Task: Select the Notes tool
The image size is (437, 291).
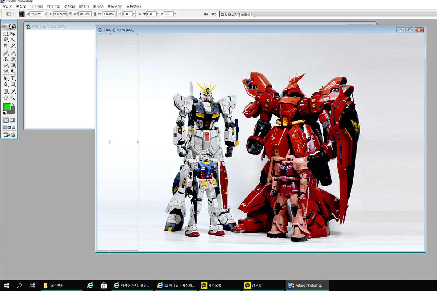Action: click(6, 92)
